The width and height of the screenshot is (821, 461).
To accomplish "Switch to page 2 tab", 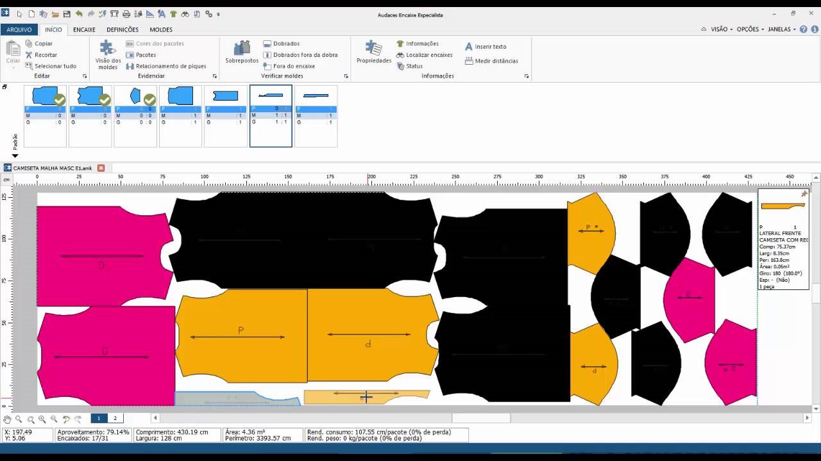I will click(x=115, y=418).
